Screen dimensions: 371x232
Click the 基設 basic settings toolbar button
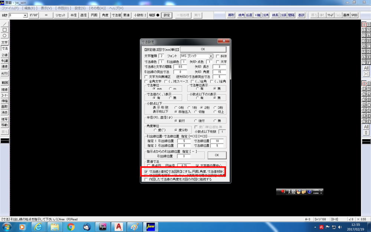(301, 15)
